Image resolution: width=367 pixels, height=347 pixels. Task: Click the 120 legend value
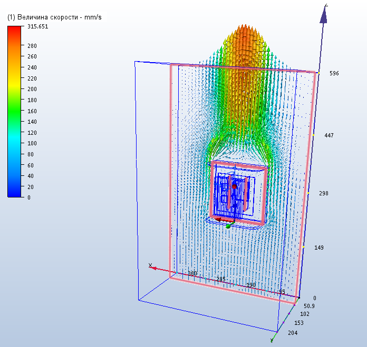pyautogui.click(x=32, y=133)
